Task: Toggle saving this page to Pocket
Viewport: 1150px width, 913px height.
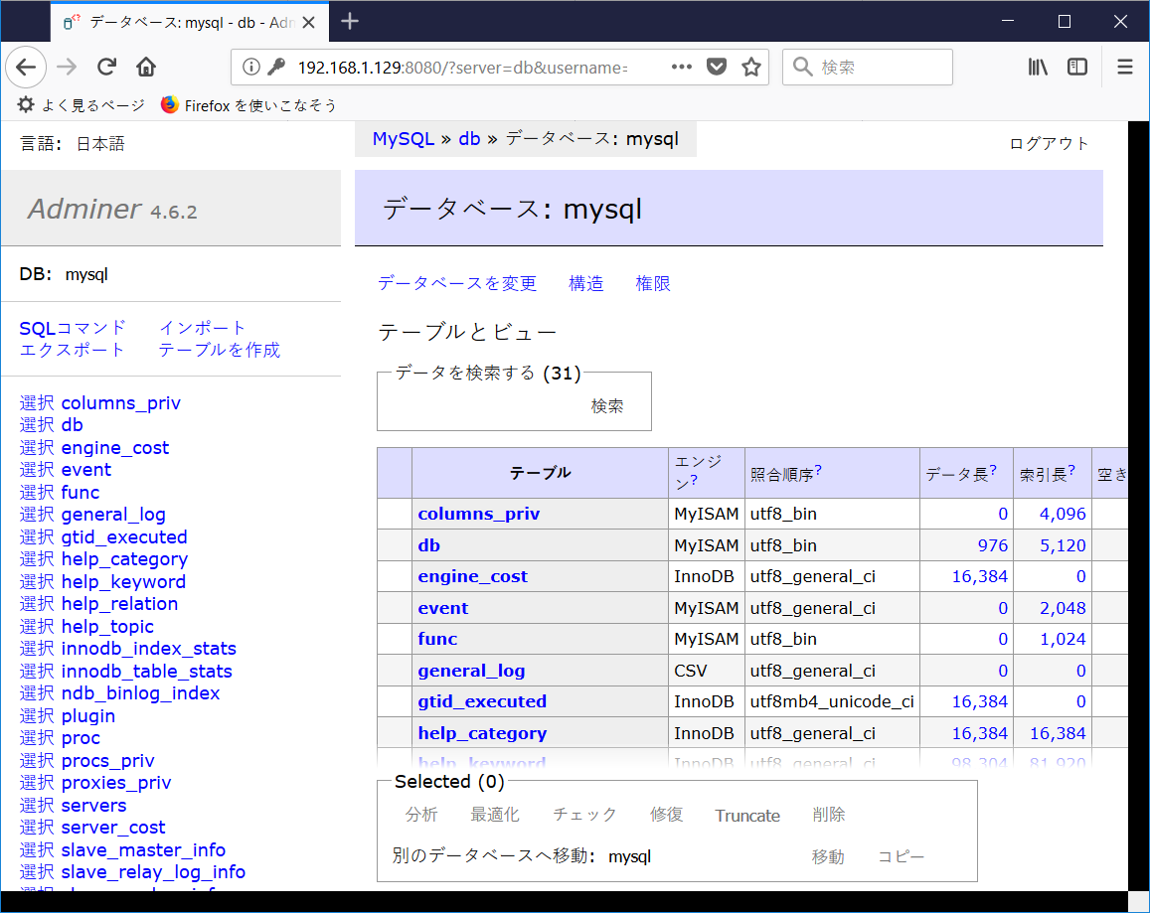Action: 717,67
